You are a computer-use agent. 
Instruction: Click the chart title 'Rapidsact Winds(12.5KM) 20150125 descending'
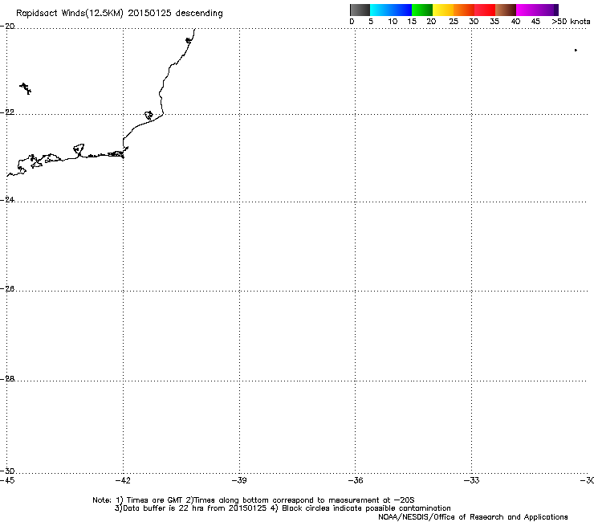point(120,14)
